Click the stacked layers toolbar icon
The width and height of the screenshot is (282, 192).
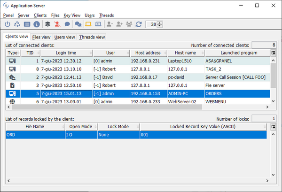(47, 24)
